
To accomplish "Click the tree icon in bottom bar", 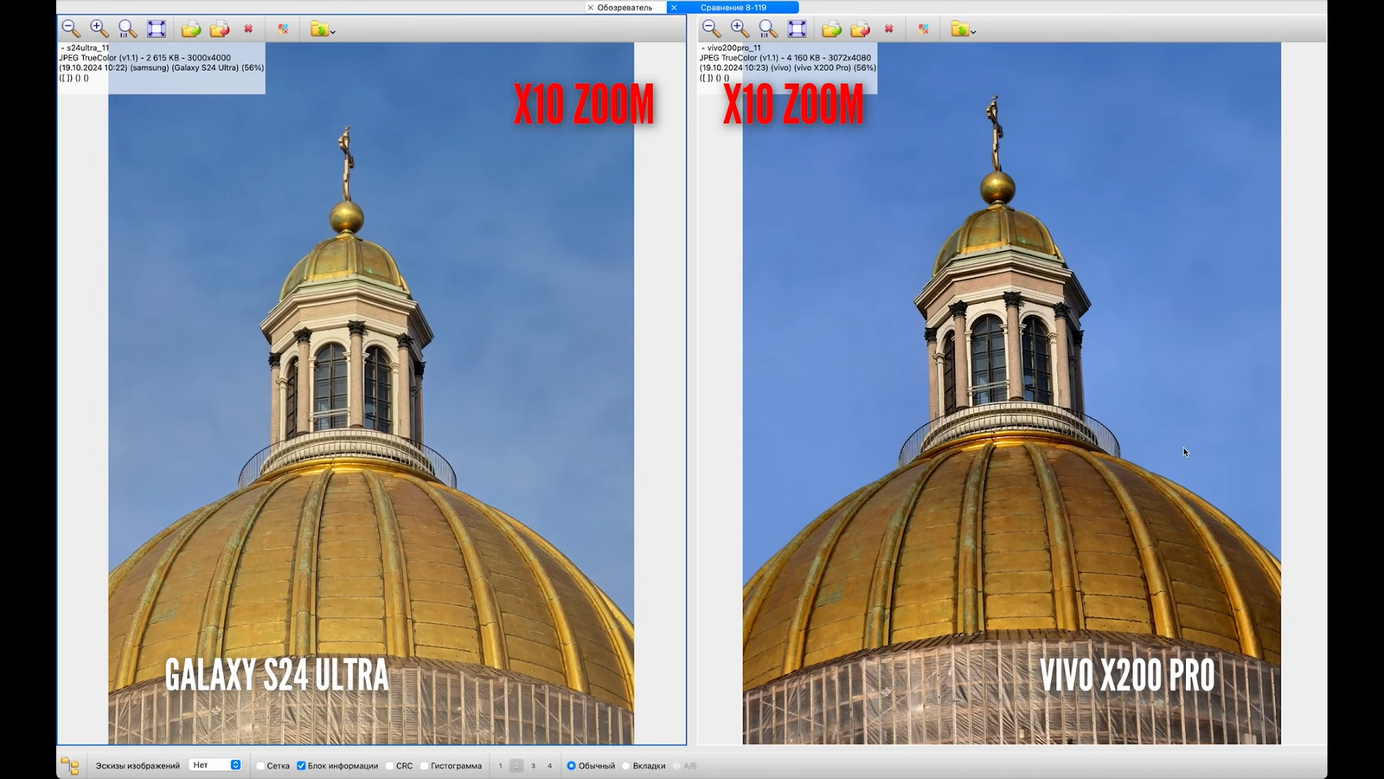I will (70, 766).
